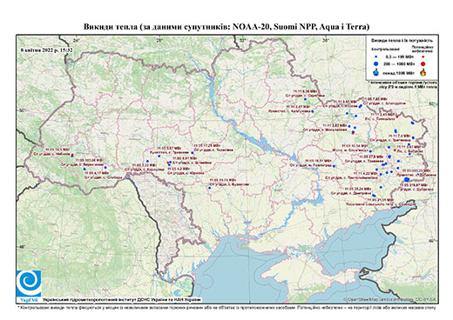Click the small blue dot legend symbol
The image size is (453, 320).
click(376, 57)
